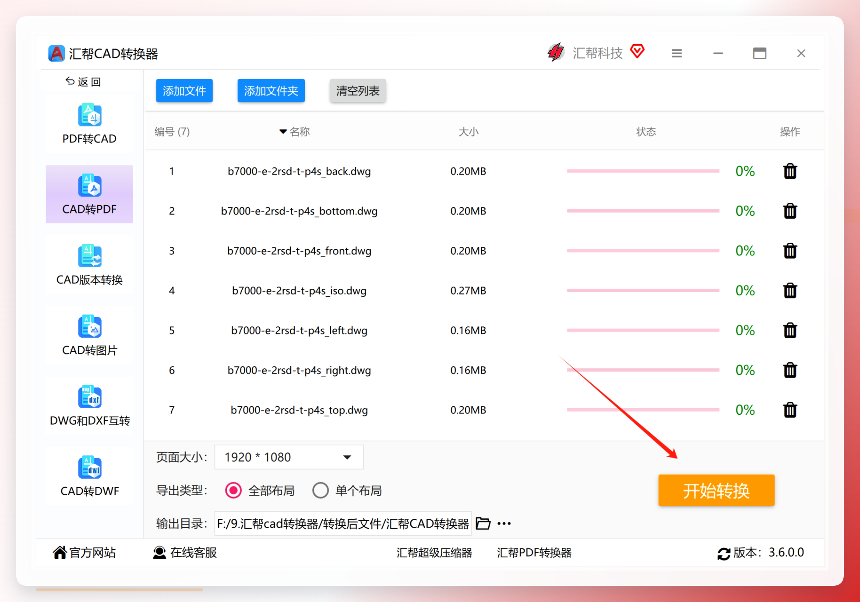Image resolution: width=860 pixels, height=602 pixels.
Task: Check for updates via the version refresh icon
Action: (723, 553)
